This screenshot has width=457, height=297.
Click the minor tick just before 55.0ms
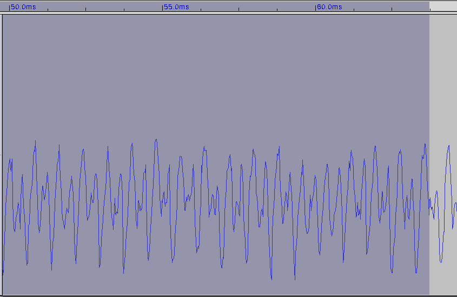tap(124, 10)
